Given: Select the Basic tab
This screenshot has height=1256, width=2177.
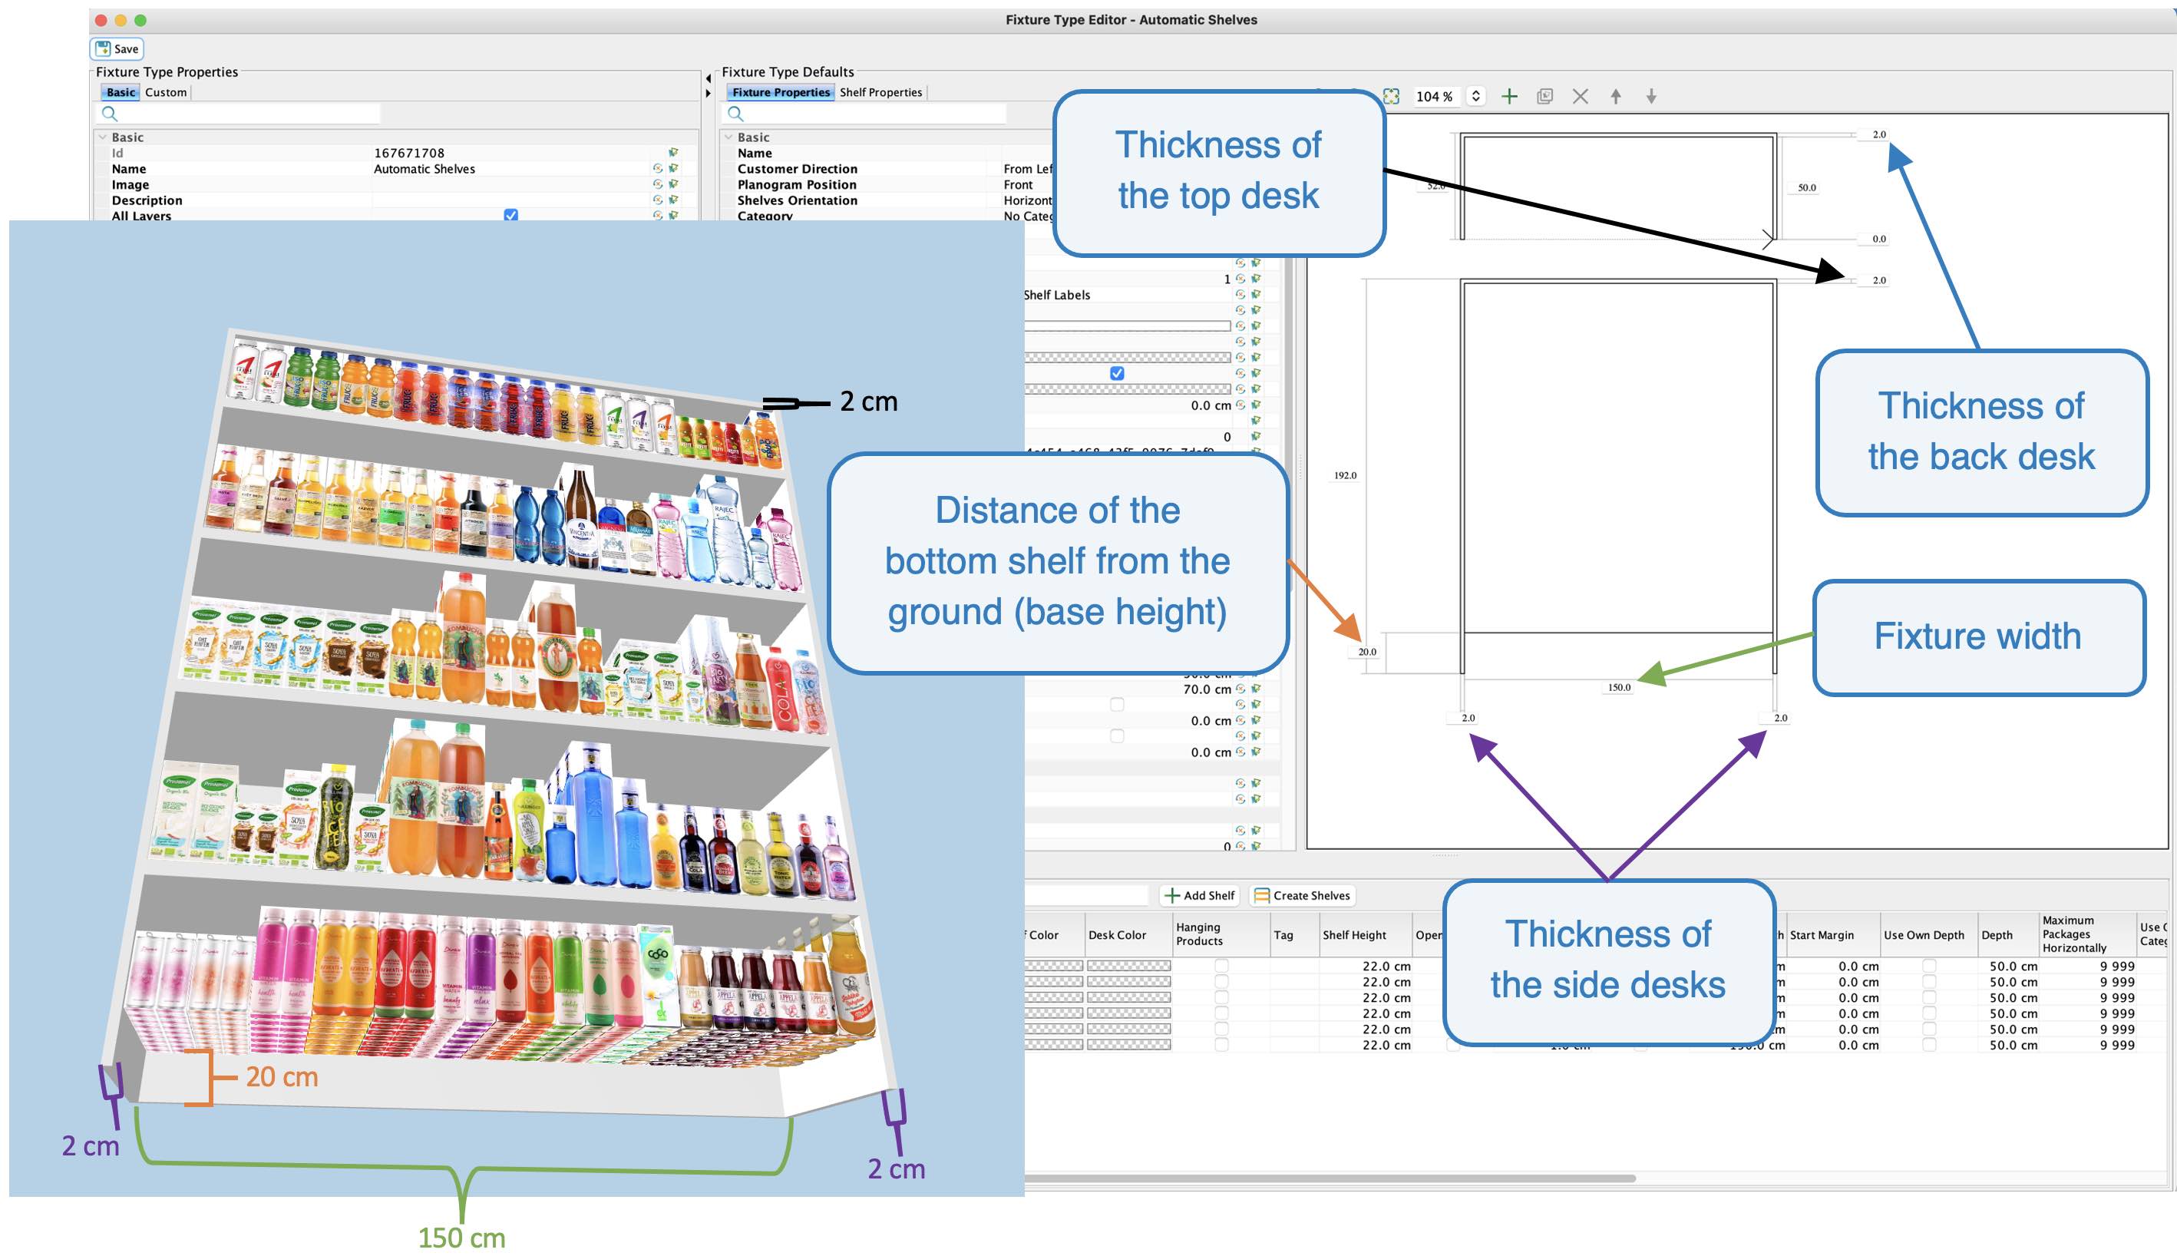Looking at the screenshot, I should 121,92.
